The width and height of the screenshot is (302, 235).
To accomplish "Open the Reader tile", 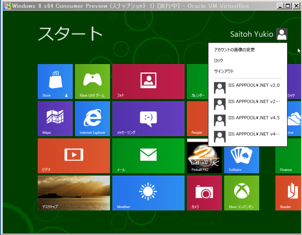I will (288, 193).
